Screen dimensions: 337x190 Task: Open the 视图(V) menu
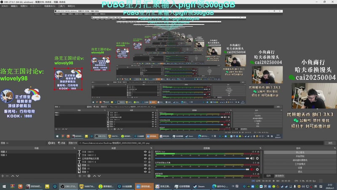tap(24, 6)
